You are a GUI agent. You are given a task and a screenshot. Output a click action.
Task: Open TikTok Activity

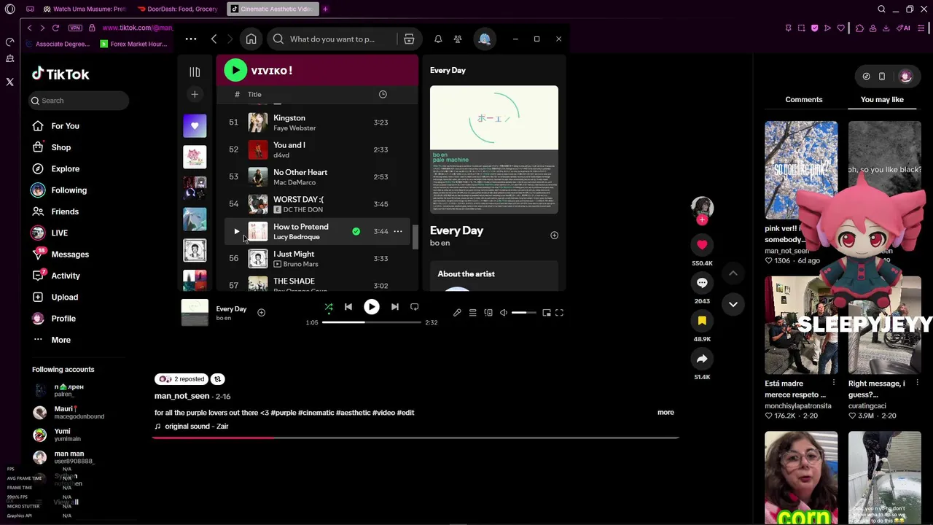tap(66, 276)
